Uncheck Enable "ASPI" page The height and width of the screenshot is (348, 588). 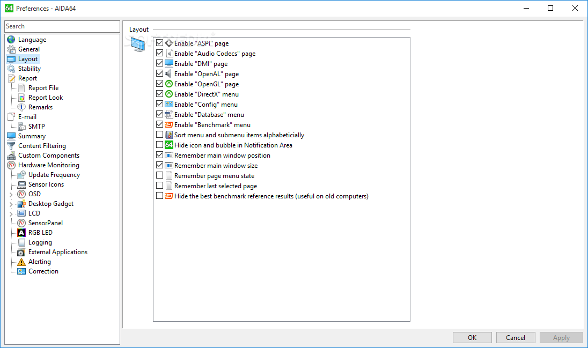point(160,43)
